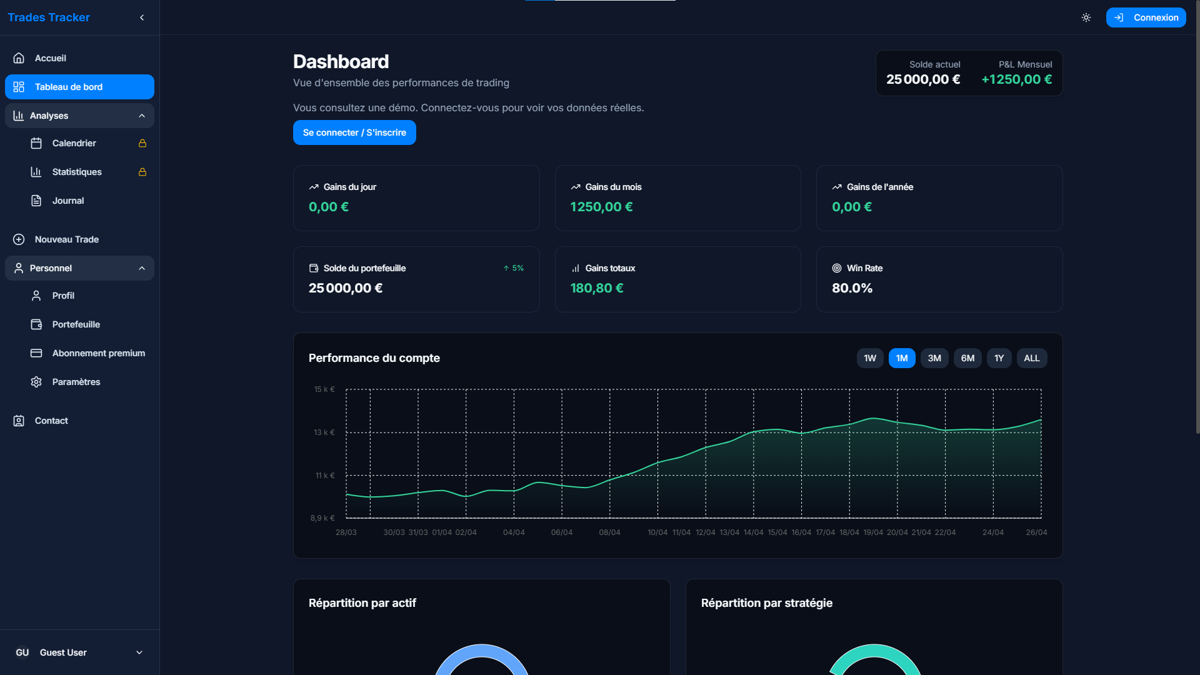Viewport: 1200px width, 675px height.
Task: Go to Abonnement premium page
Action: tap(98, 353)
